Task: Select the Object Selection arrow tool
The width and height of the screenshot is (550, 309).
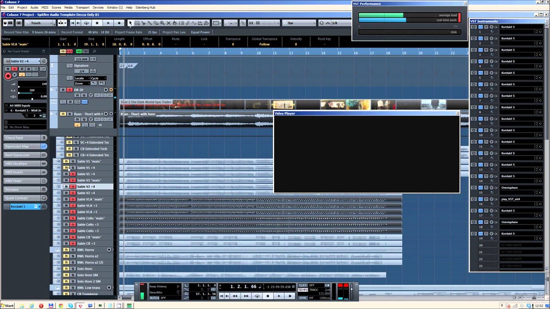Action: (130, 23)
